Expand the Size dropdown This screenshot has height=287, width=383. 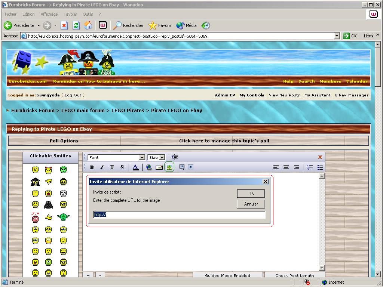coord(162,158)
